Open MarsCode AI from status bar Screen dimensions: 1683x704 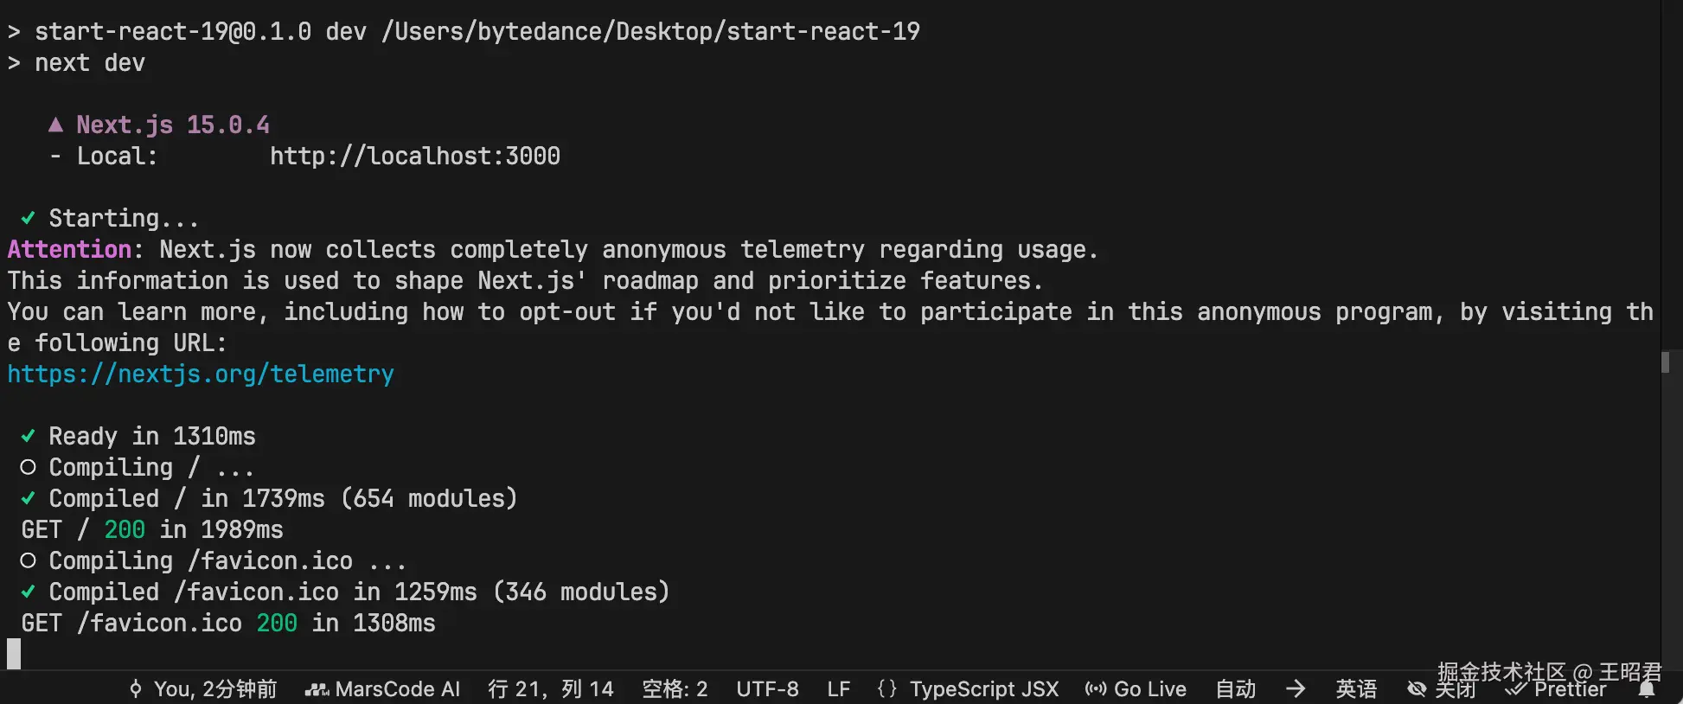click(382, 689)
